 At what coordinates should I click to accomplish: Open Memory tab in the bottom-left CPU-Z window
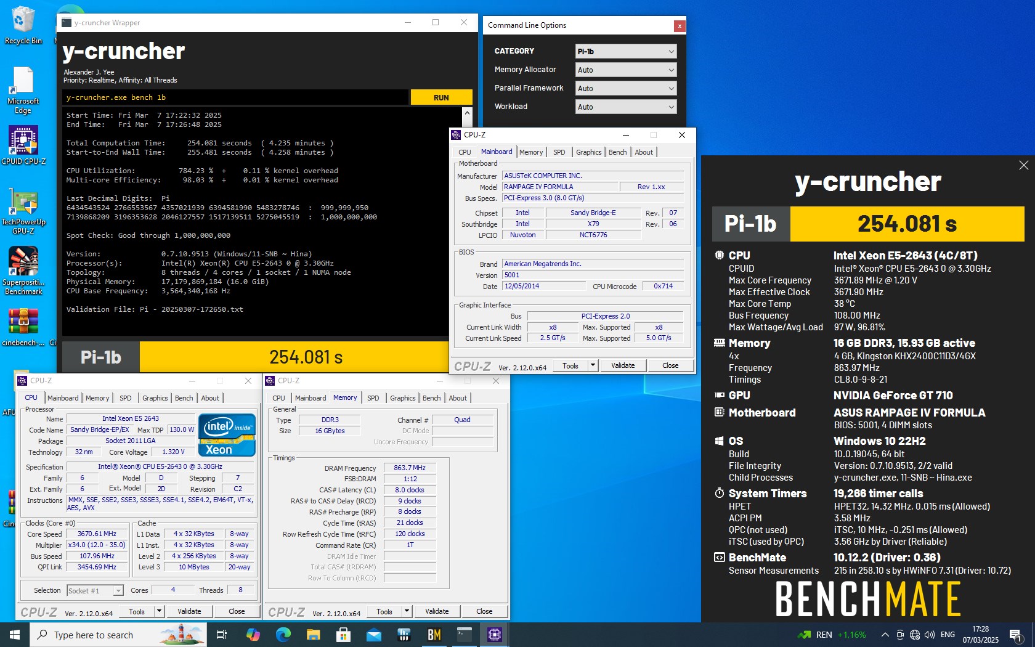pyautogui.click(x=97, y=398)
